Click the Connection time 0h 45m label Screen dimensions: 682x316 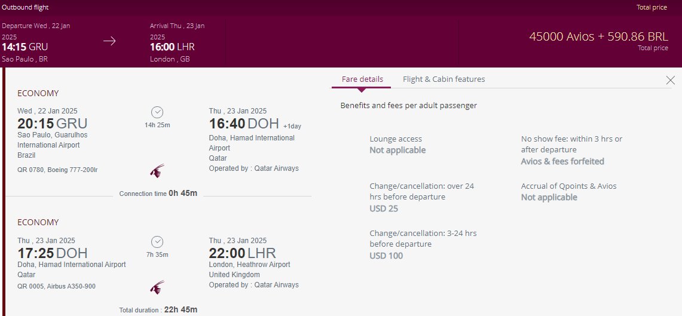158,194
